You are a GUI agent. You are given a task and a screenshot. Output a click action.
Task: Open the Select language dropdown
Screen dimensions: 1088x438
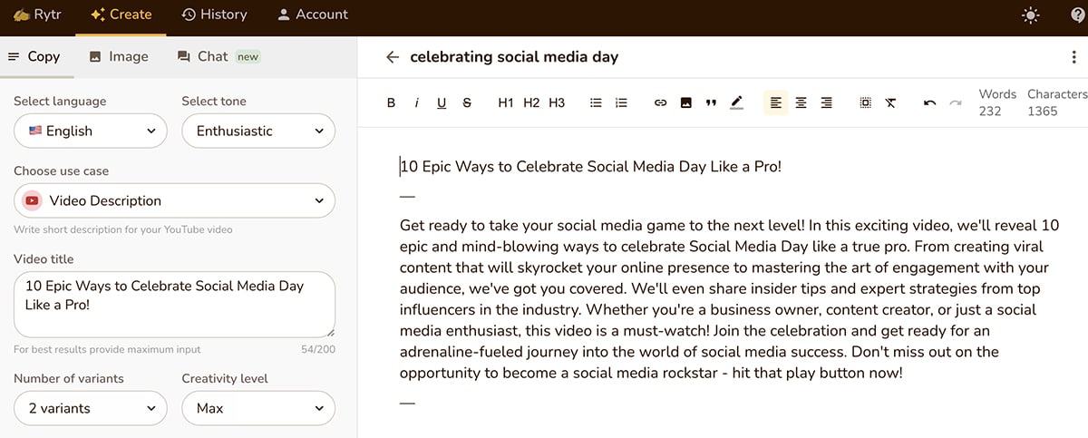click(91, 131)
